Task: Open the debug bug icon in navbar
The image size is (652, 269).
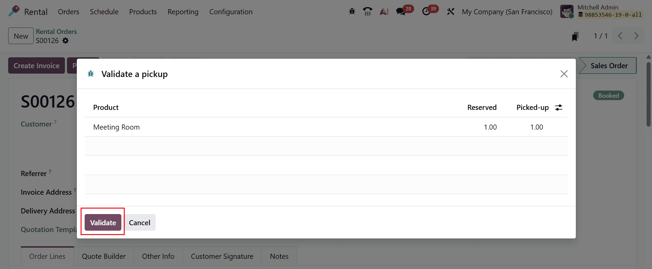Action: coord(352,12)
